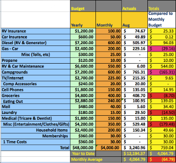176x163 pixels.
Task: Select the Total label cell
Action: (36, 148)
